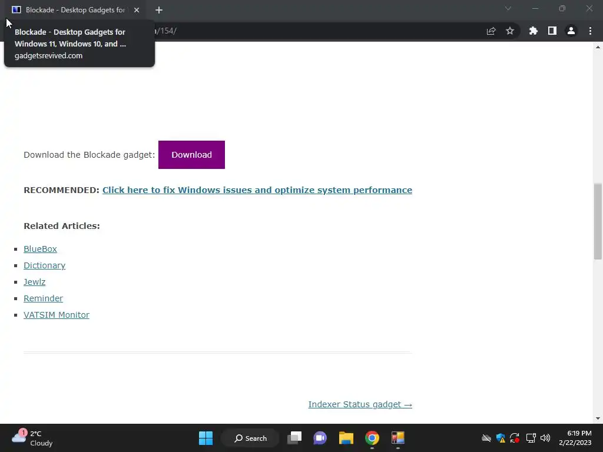
Task: Click the taskbar Search box
Action: point(250,438)
